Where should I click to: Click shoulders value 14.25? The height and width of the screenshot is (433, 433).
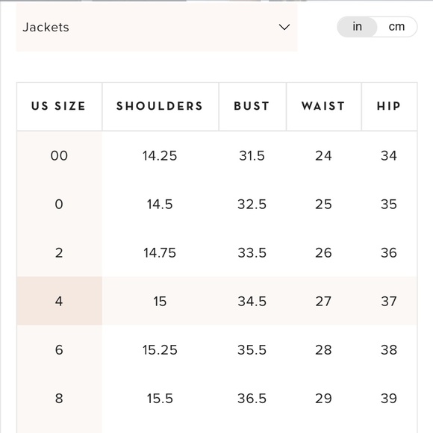coord(160,155)
